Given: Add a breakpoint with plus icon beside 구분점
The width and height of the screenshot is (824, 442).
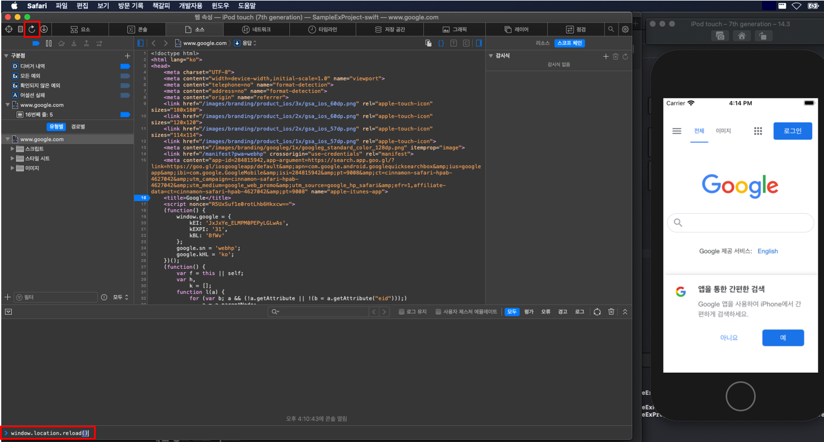Looking at the screenshot, I should pos(128,56).
